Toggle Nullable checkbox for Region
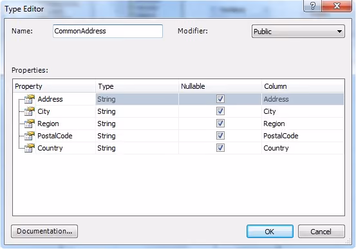Screen dimensions: 356x249 coord(220,124)
